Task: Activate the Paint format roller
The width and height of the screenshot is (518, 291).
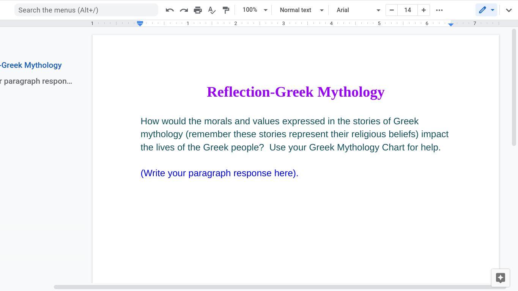Action: pyautogui.click(x=226, y=10)
